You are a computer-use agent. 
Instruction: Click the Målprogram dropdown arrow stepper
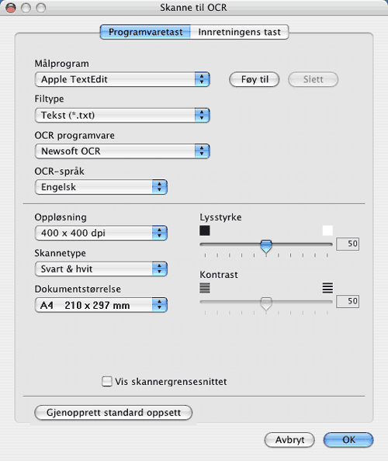[x=202, y=79]
